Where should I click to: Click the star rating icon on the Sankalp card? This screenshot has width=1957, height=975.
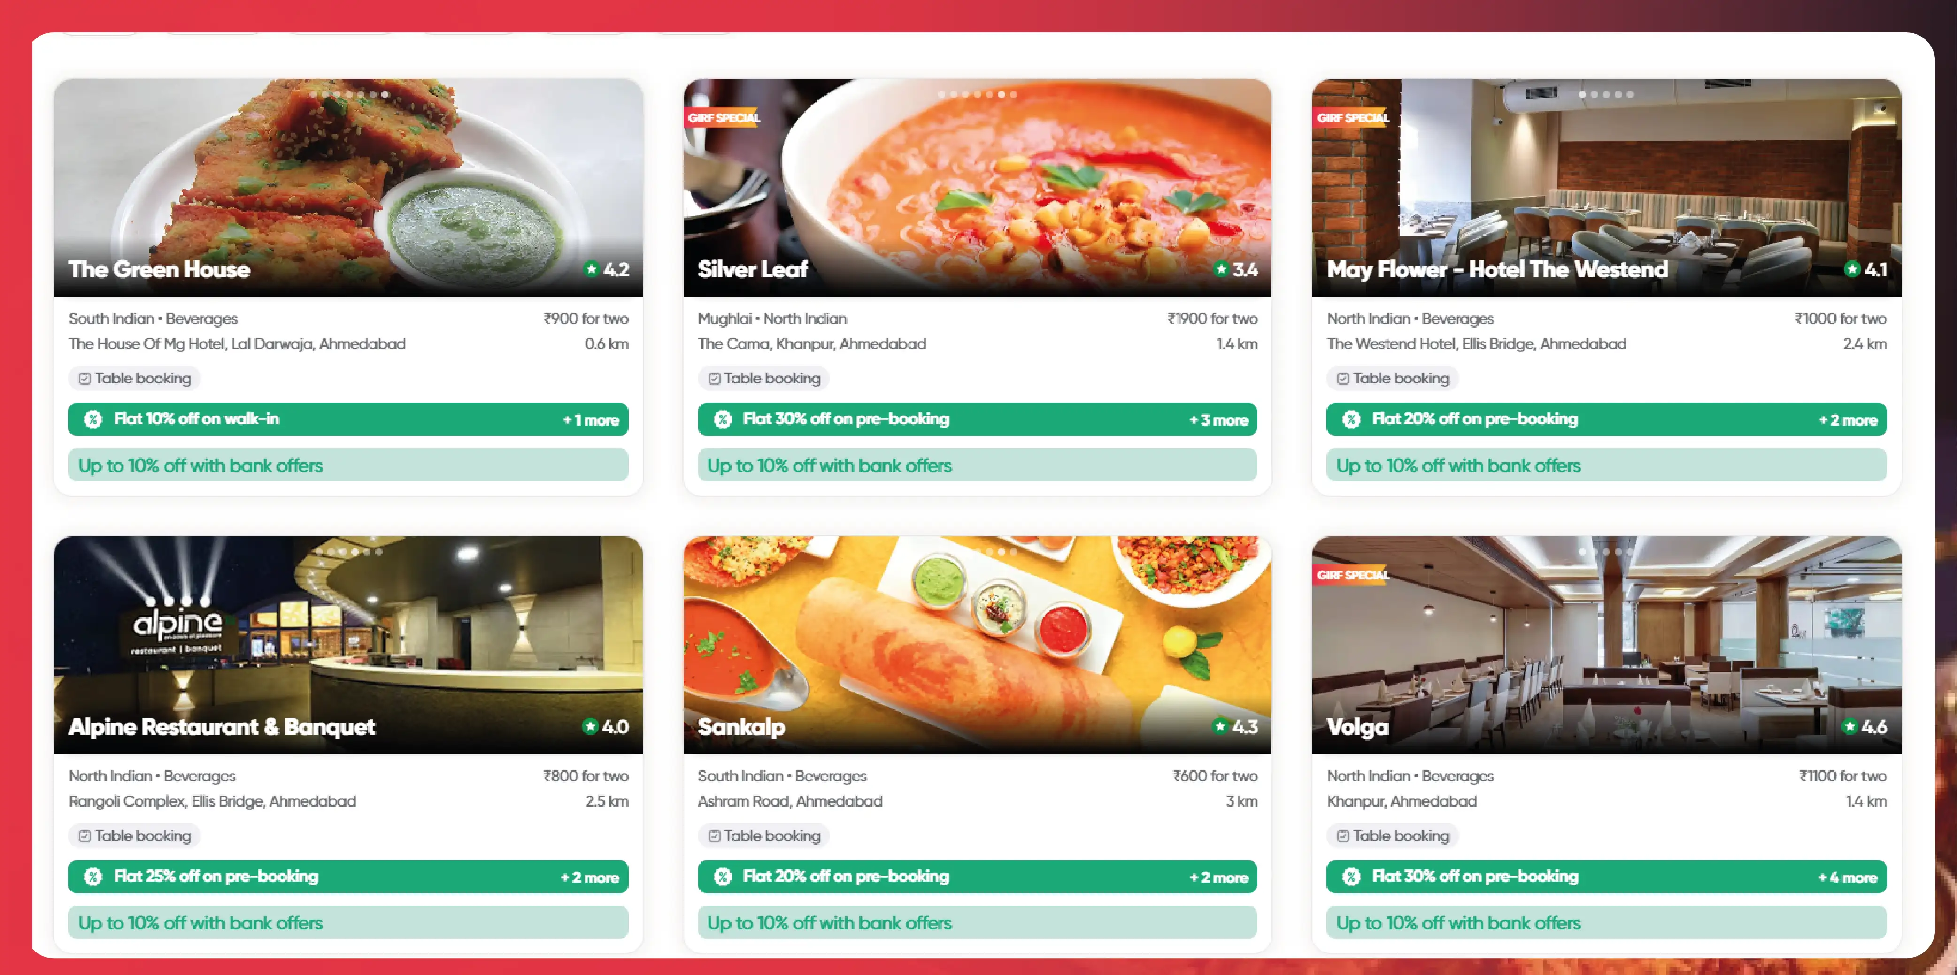[1220, 727]
